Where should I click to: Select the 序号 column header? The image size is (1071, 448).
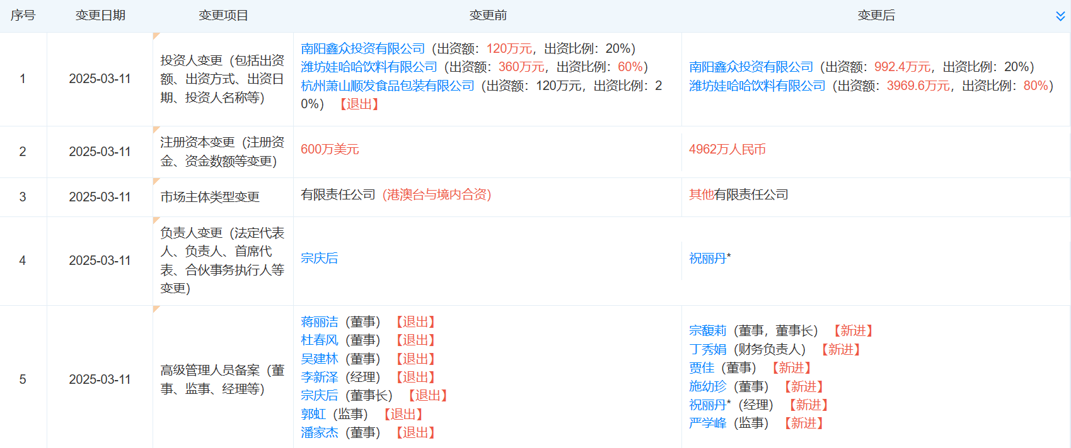tap(23, 15)
